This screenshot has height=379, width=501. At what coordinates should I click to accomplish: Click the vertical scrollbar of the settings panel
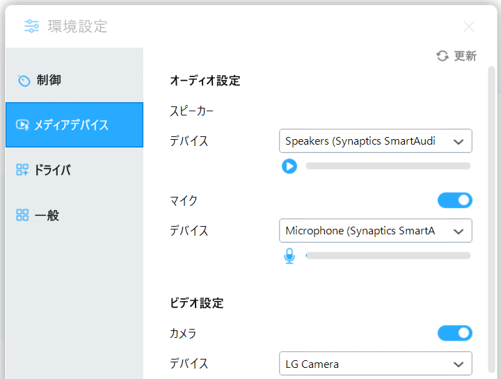(491, 220)
